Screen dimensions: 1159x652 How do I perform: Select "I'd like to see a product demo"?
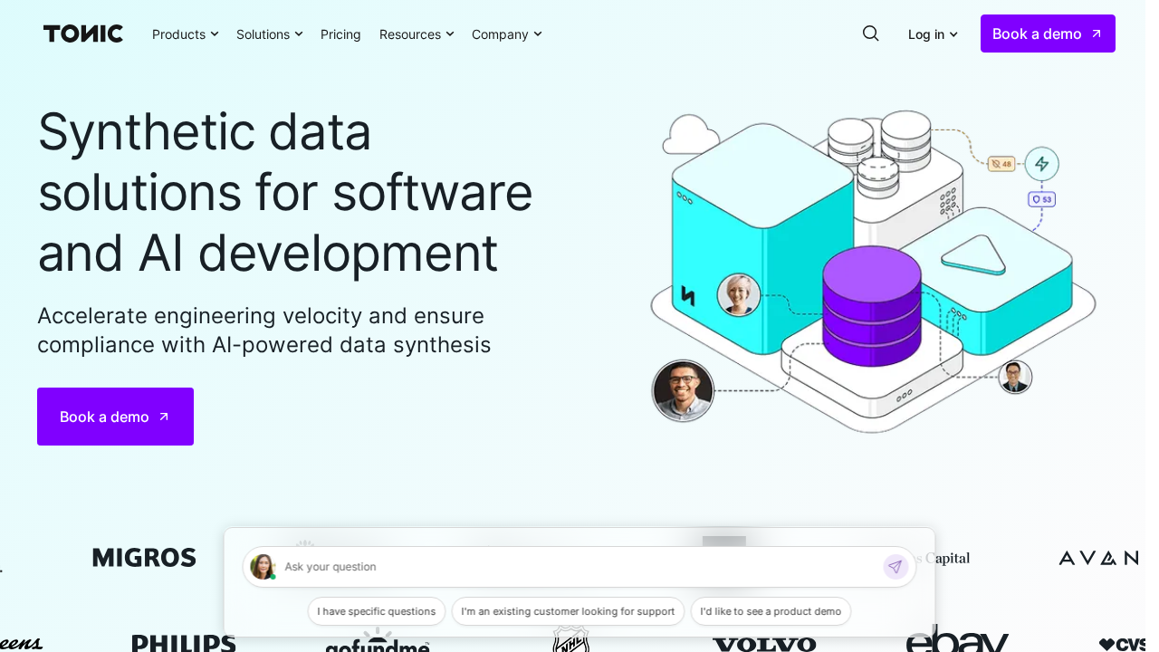(x=771, y=611)
